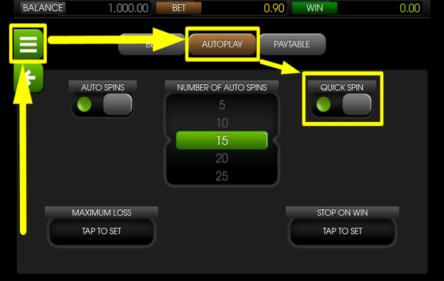Click the highlighted 15 spins option
The width and height of the screenshot is (444, 281).
click(222, 140)
